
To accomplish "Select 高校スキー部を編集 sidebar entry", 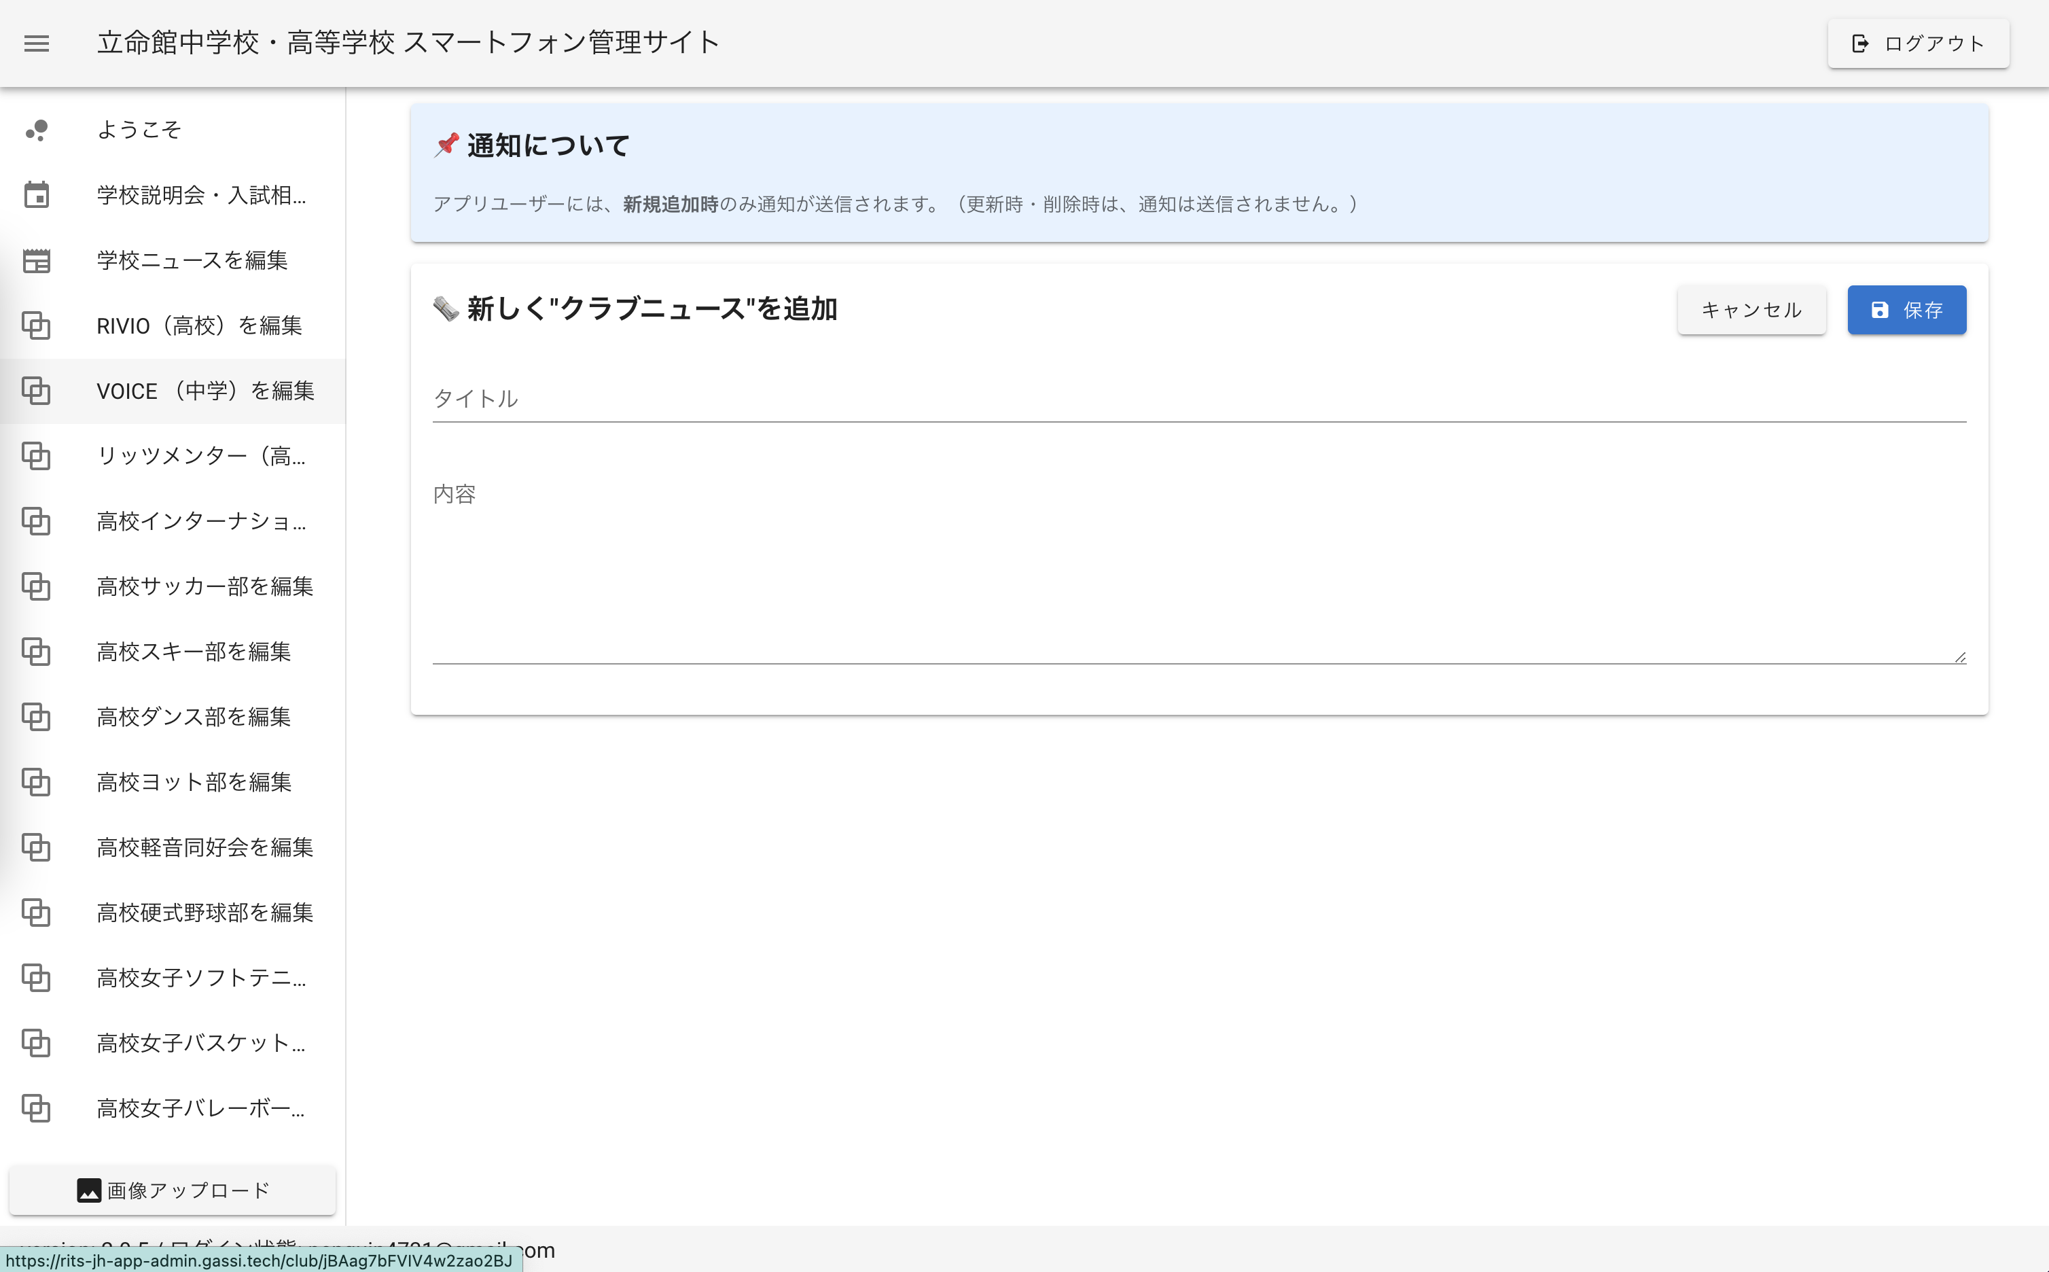I will click(x=194, y=652).
